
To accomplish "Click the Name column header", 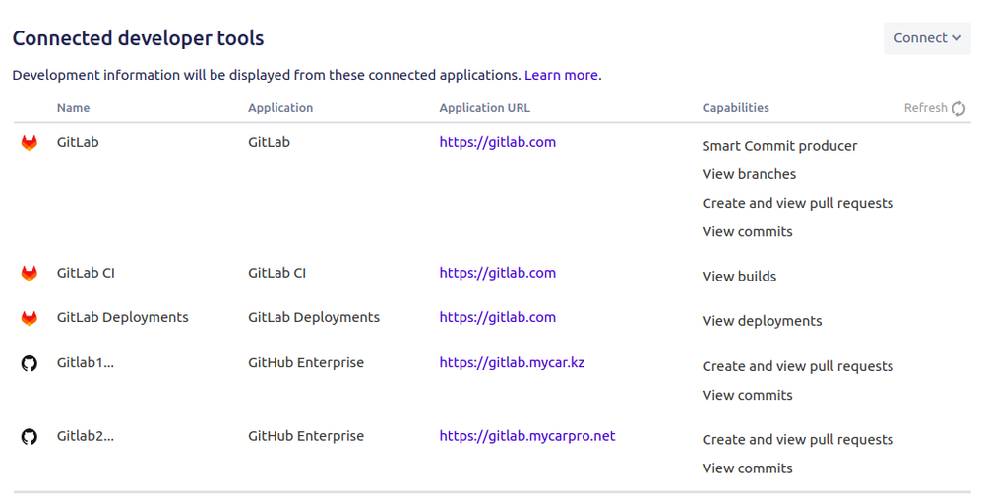I will coord(74,108).
